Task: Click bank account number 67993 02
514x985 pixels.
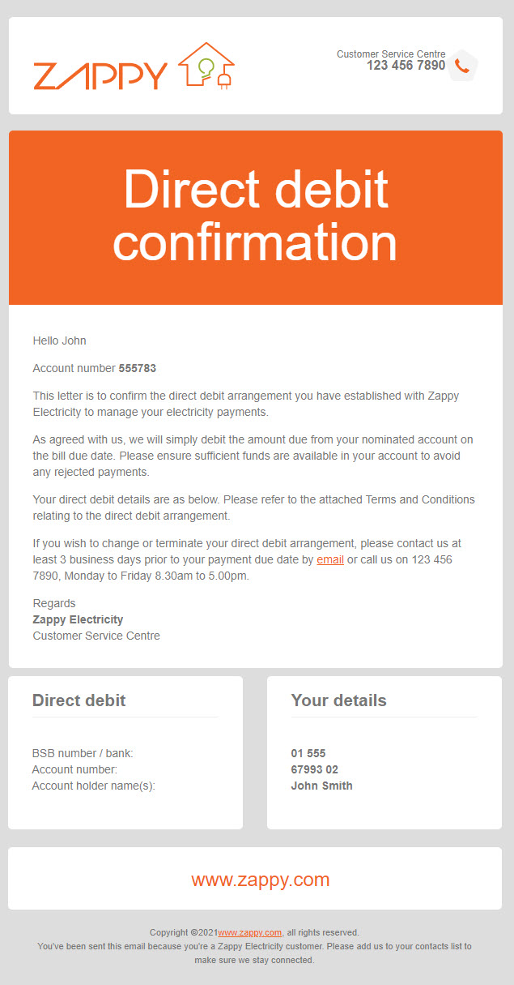Action: [315, 769]
